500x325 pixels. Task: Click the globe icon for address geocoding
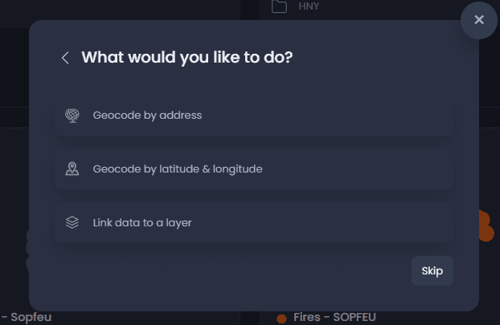[x=72, y=116]
